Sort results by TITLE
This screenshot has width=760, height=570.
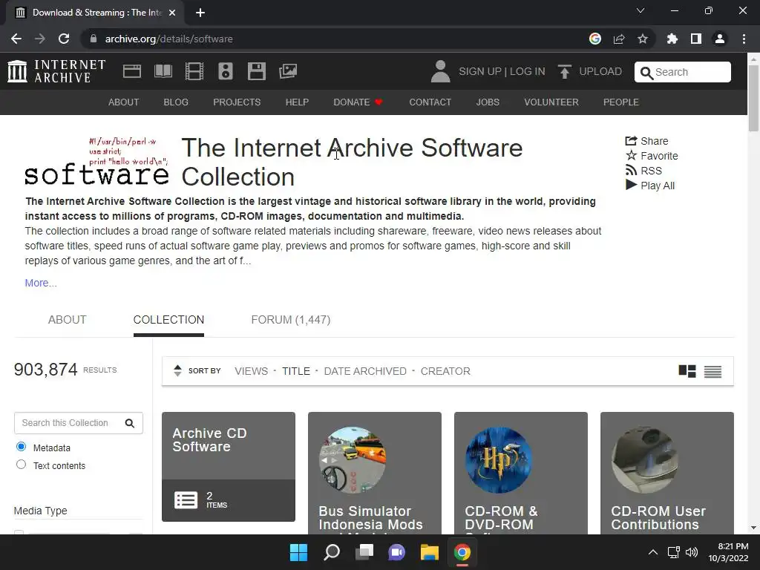click(x=296, y=371)
